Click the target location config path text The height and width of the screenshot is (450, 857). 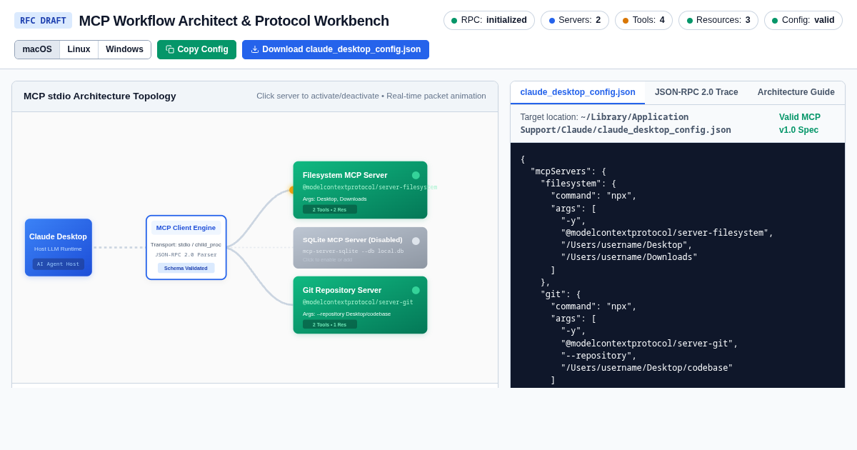[626, 124]
